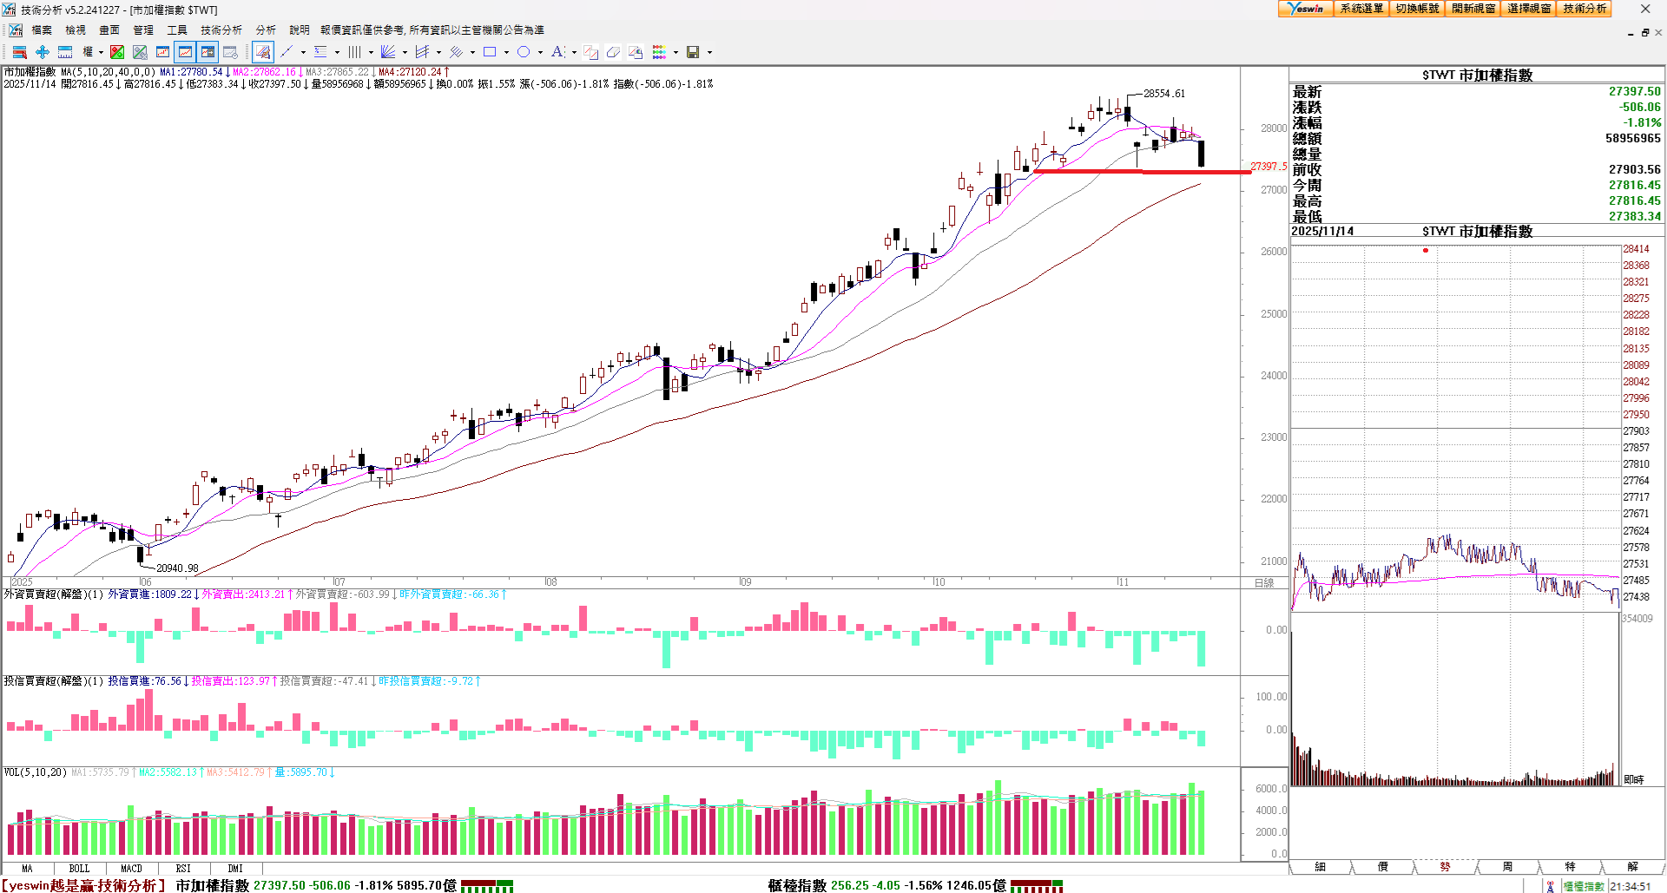The height and width of the screenshot is (893, 1667).
Task: Select the ellipse shape drawing tool
Action: (x=524, y=52)
